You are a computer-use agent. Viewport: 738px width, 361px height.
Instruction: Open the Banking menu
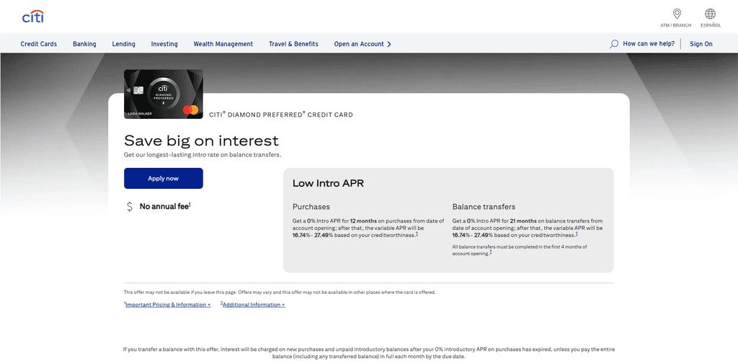84,44
